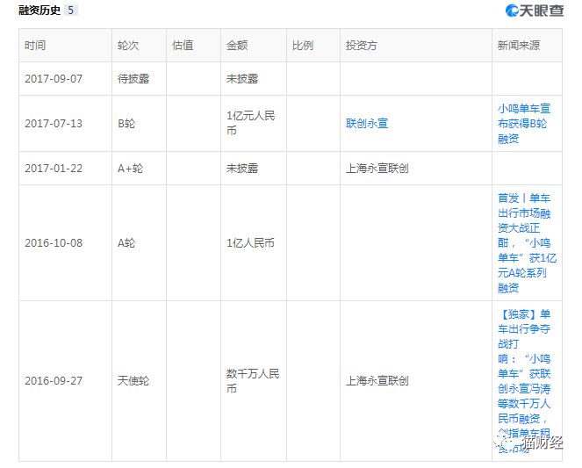Click 未披露 amount in the 2017-09-07 row

pos(242,79)
